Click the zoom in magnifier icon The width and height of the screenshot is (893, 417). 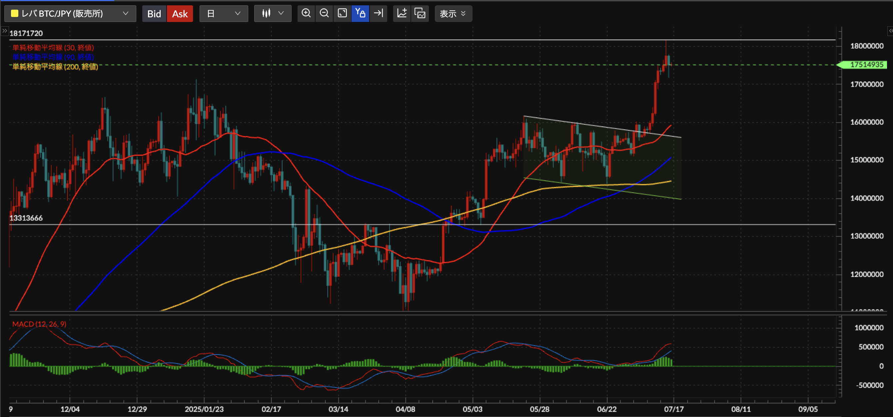(x=306, y=14)
